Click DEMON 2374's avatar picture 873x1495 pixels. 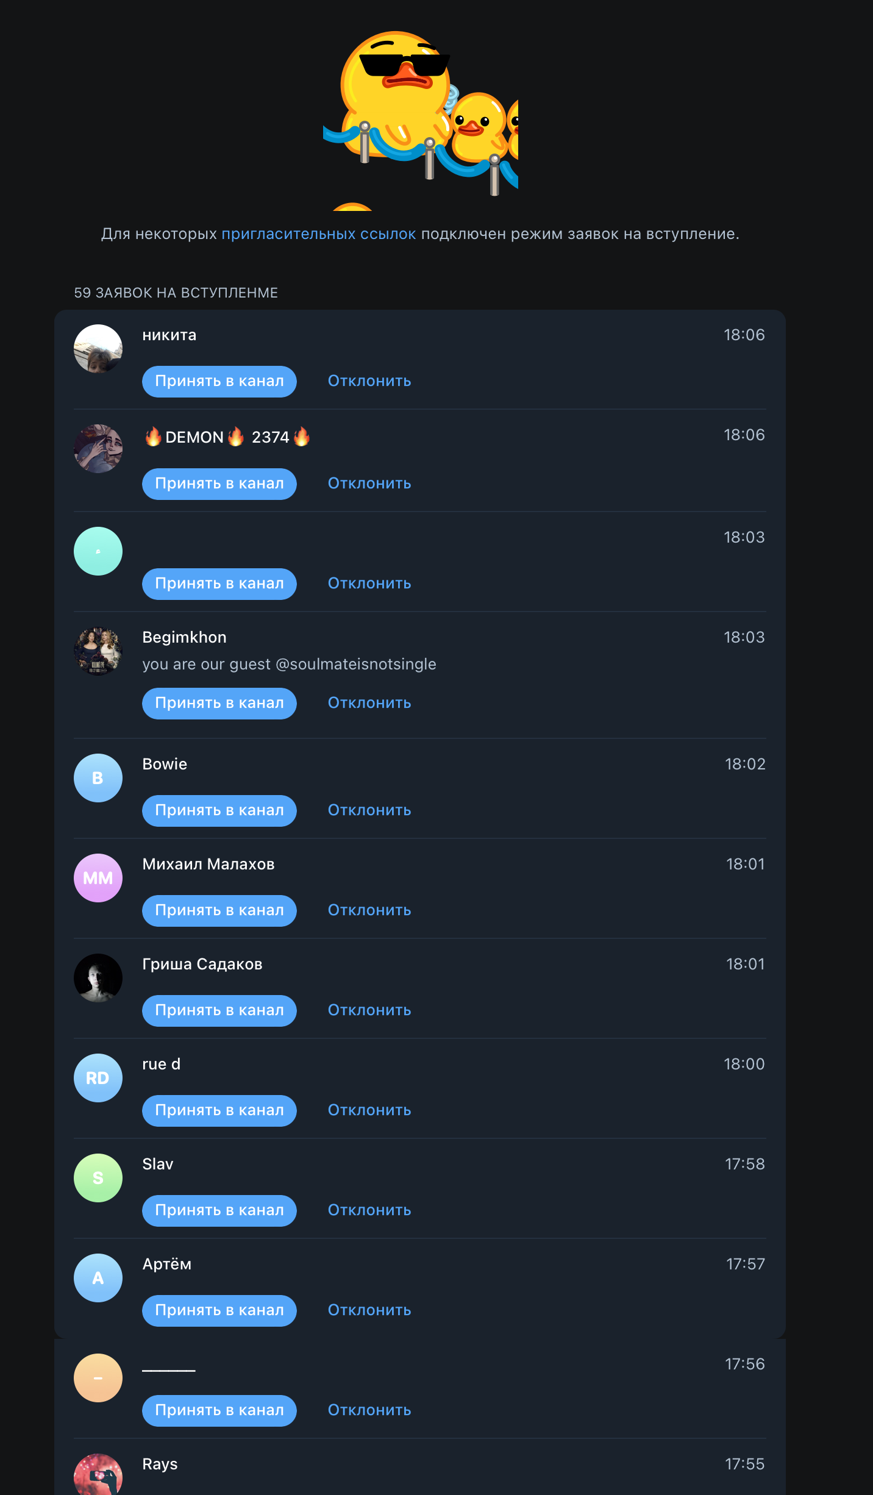(98, 449)
